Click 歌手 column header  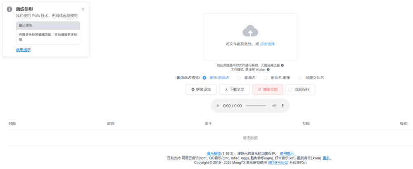(208, 124)
